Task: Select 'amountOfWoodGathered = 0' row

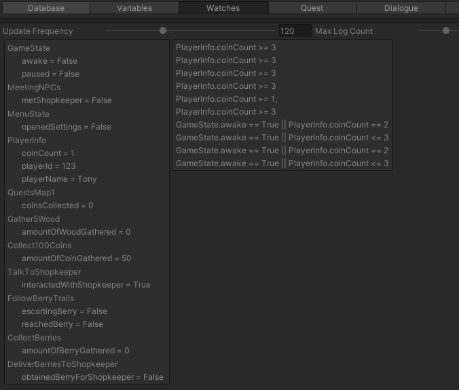Action: (x=76, y=232)
